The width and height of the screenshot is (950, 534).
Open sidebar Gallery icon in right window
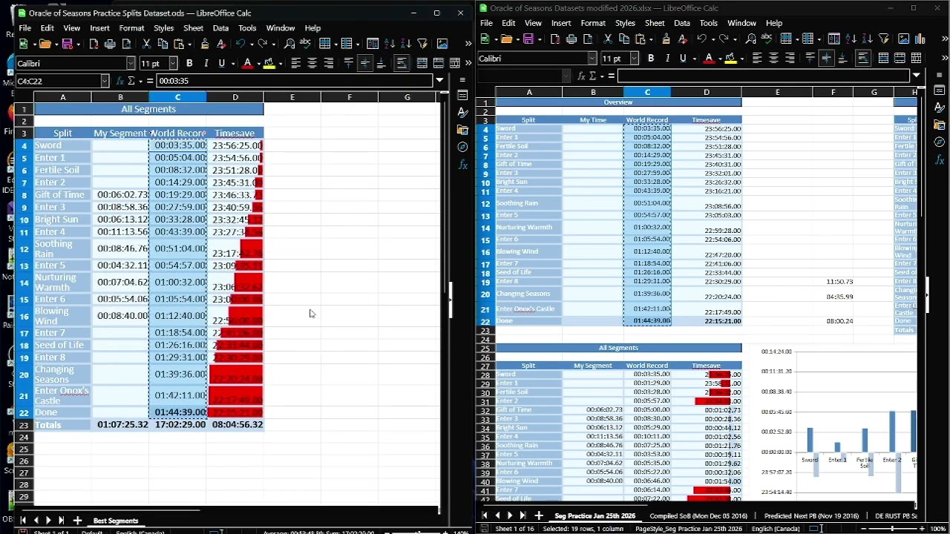click(939, 125)
